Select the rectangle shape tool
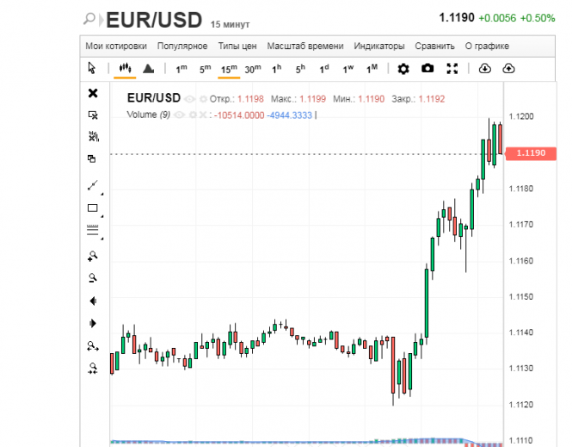Screen dimensions: 572x447 tap(93, 208)
